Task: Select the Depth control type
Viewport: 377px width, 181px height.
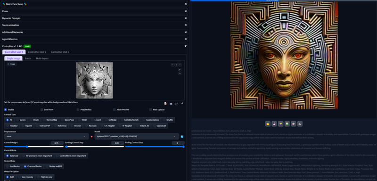Action: coord(34,120)
